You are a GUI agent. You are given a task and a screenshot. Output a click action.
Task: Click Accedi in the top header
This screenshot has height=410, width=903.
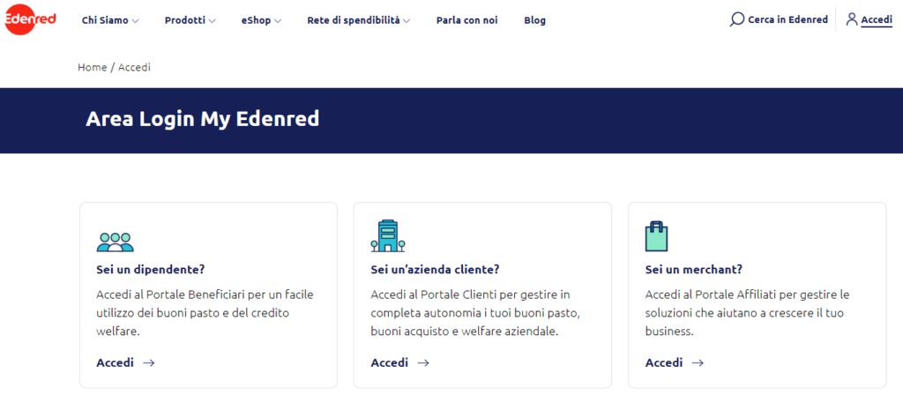877,19
